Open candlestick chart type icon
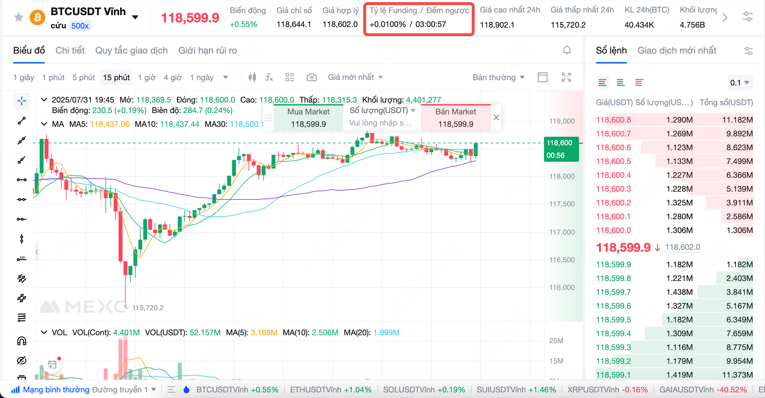The width and height of the screenshot is (765, 398). [252, 77]
